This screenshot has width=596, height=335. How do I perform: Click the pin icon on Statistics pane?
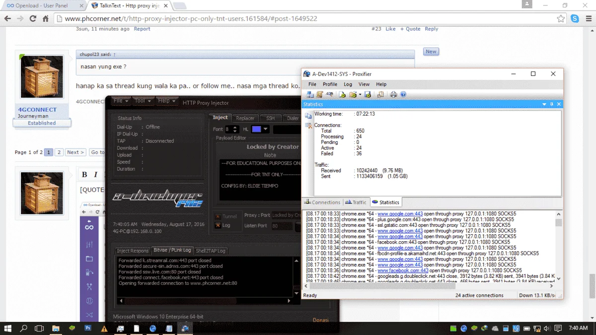(x=551, y=104)
